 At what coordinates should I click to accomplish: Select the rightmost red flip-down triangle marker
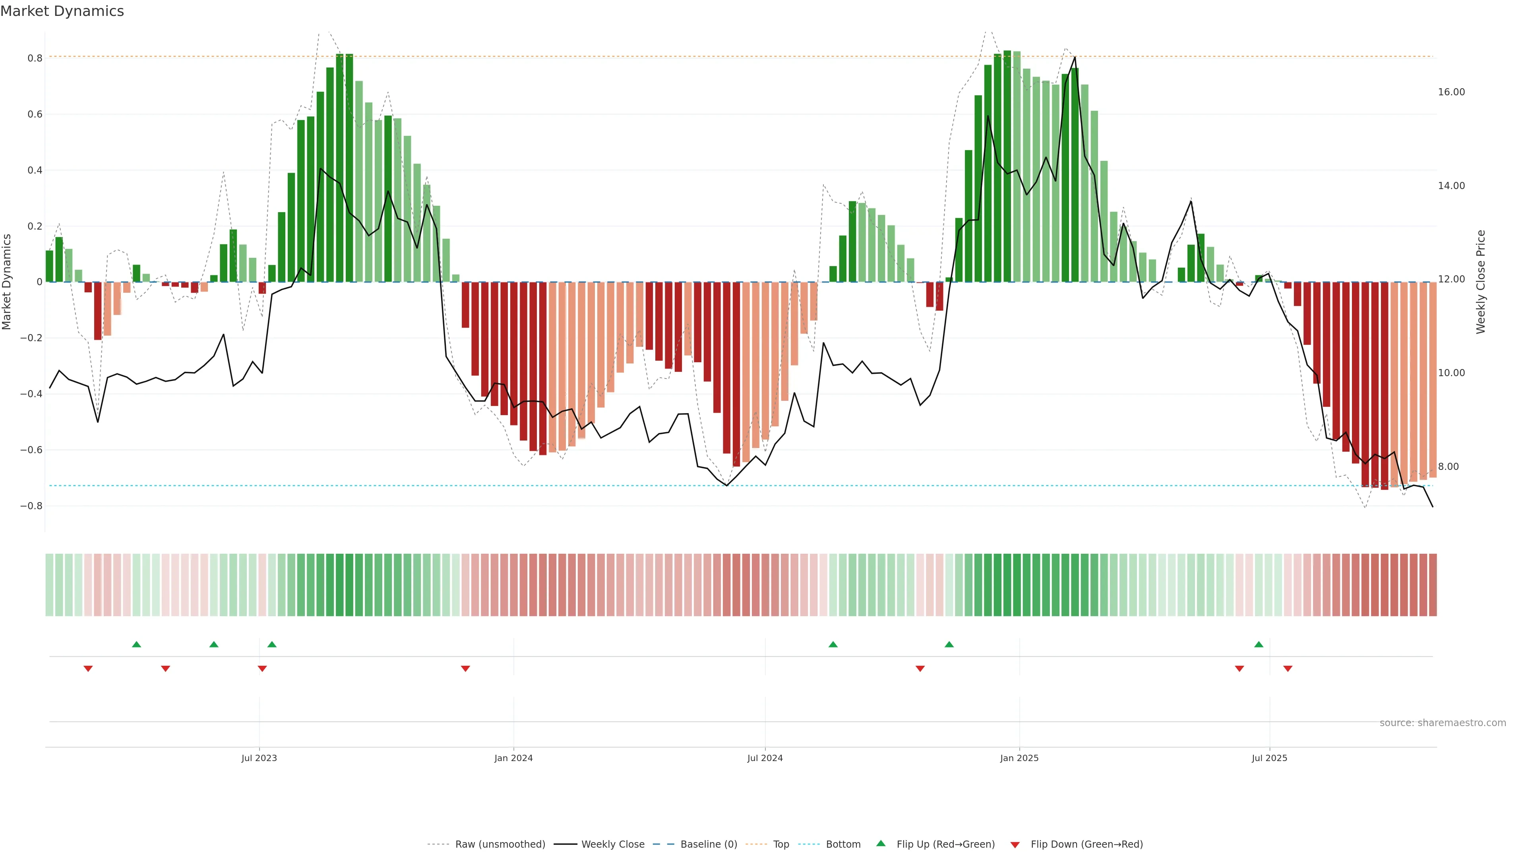click(x=1287, y=669)
